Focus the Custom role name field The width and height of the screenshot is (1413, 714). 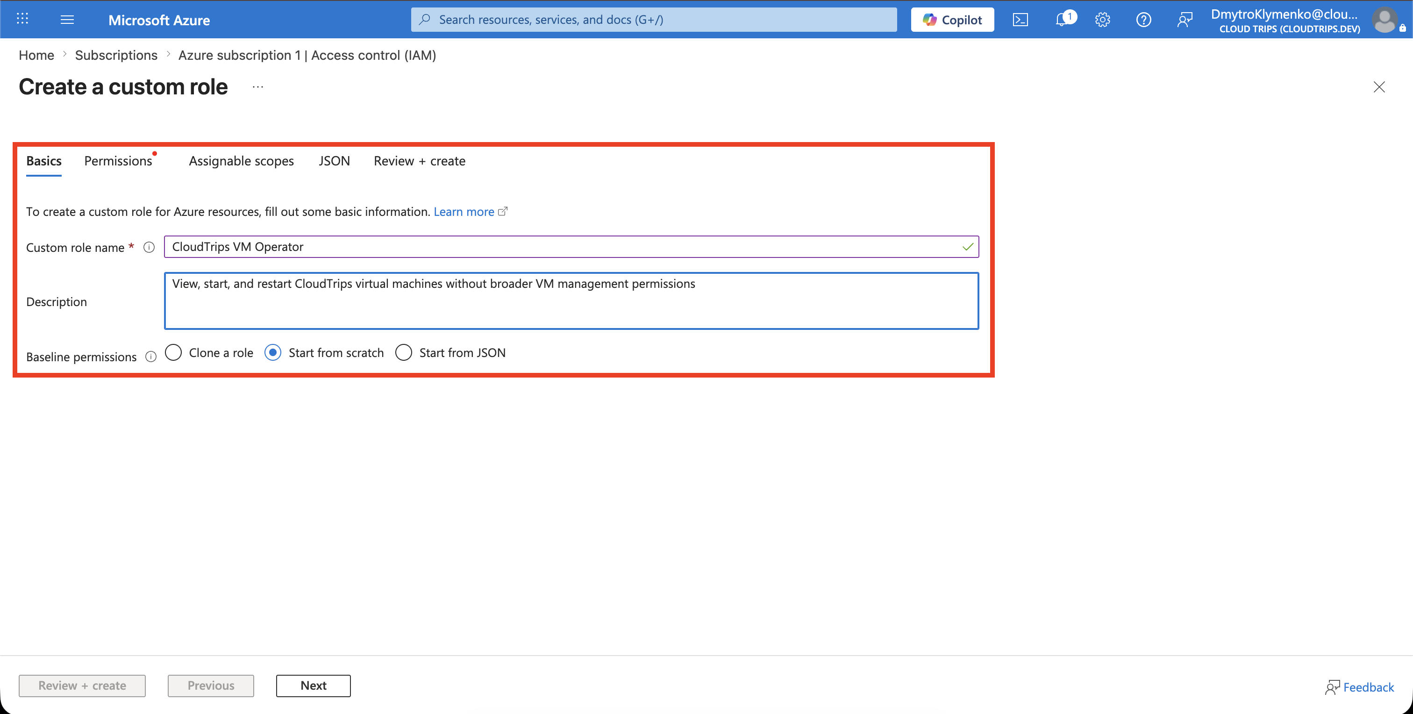click(571, 247)
